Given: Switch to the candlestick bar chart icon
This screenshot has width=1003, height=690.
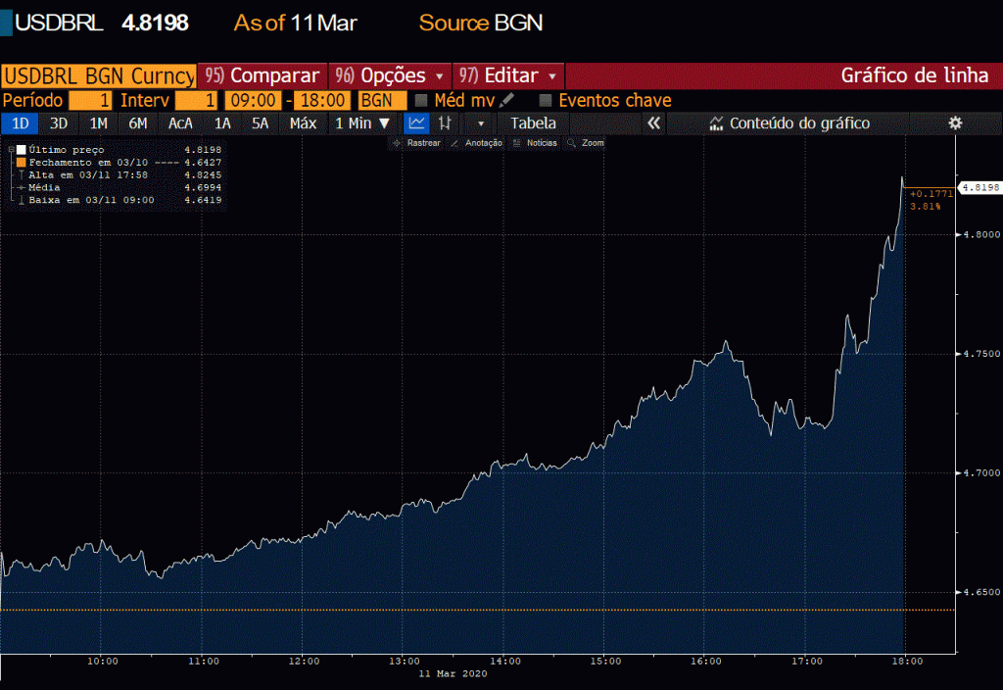Looking at the screenshot, I should click(x=445, y=123).
